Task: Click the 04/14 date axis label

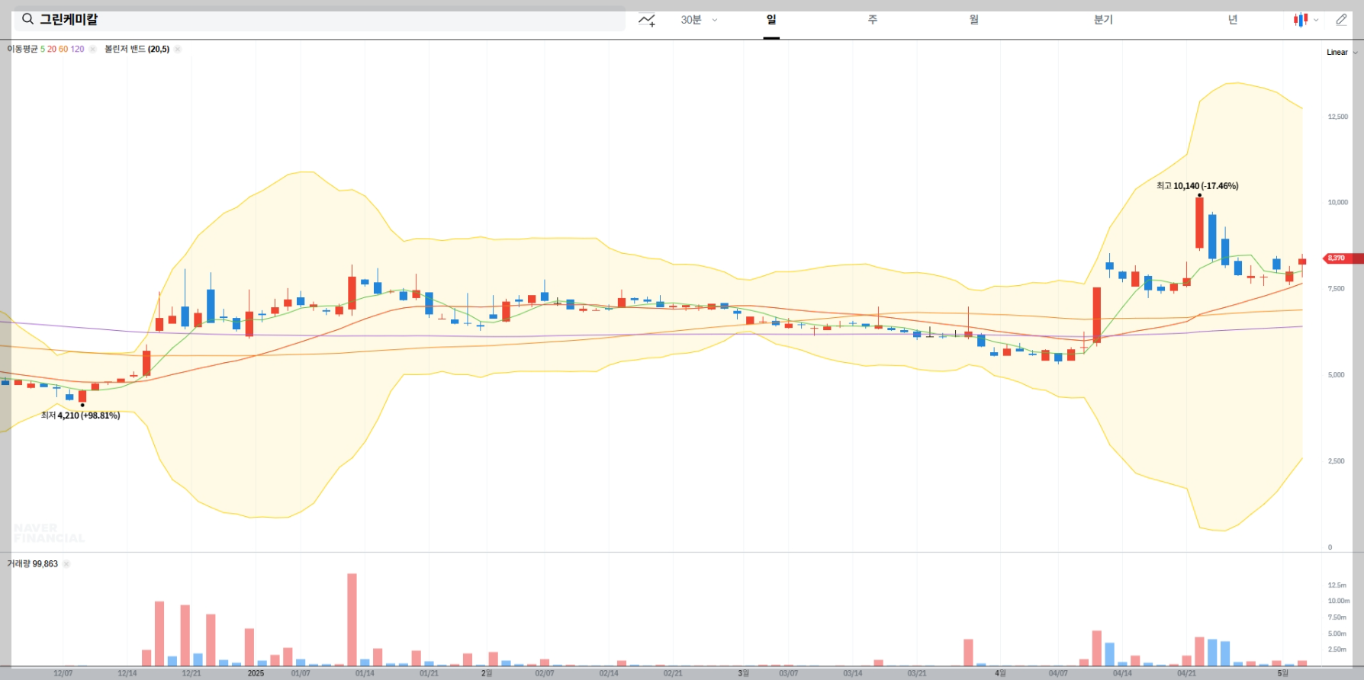Action: click(1122, 673)
